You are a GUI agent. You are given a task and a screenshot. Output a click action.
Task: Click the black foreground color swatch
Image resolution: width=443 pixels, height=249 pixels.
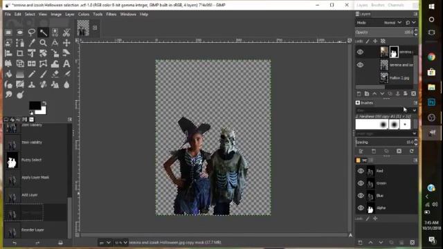pyautogui.click(x=34, y=105)
